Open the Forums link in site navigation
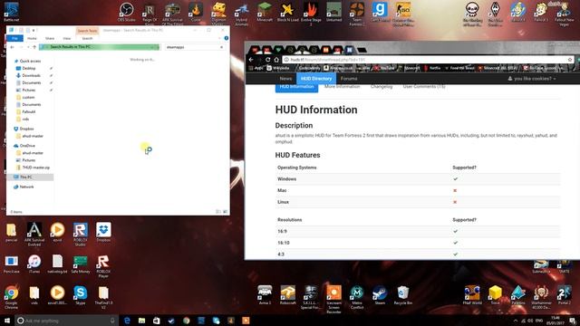Screen dimensions: 580x326 (x=349, y=79)
